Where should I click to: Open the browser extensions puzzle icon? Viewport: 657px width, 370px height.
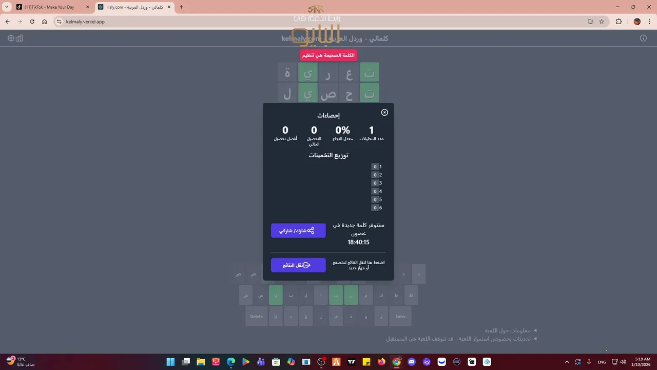pyautogui.click(x=619, y=22)
